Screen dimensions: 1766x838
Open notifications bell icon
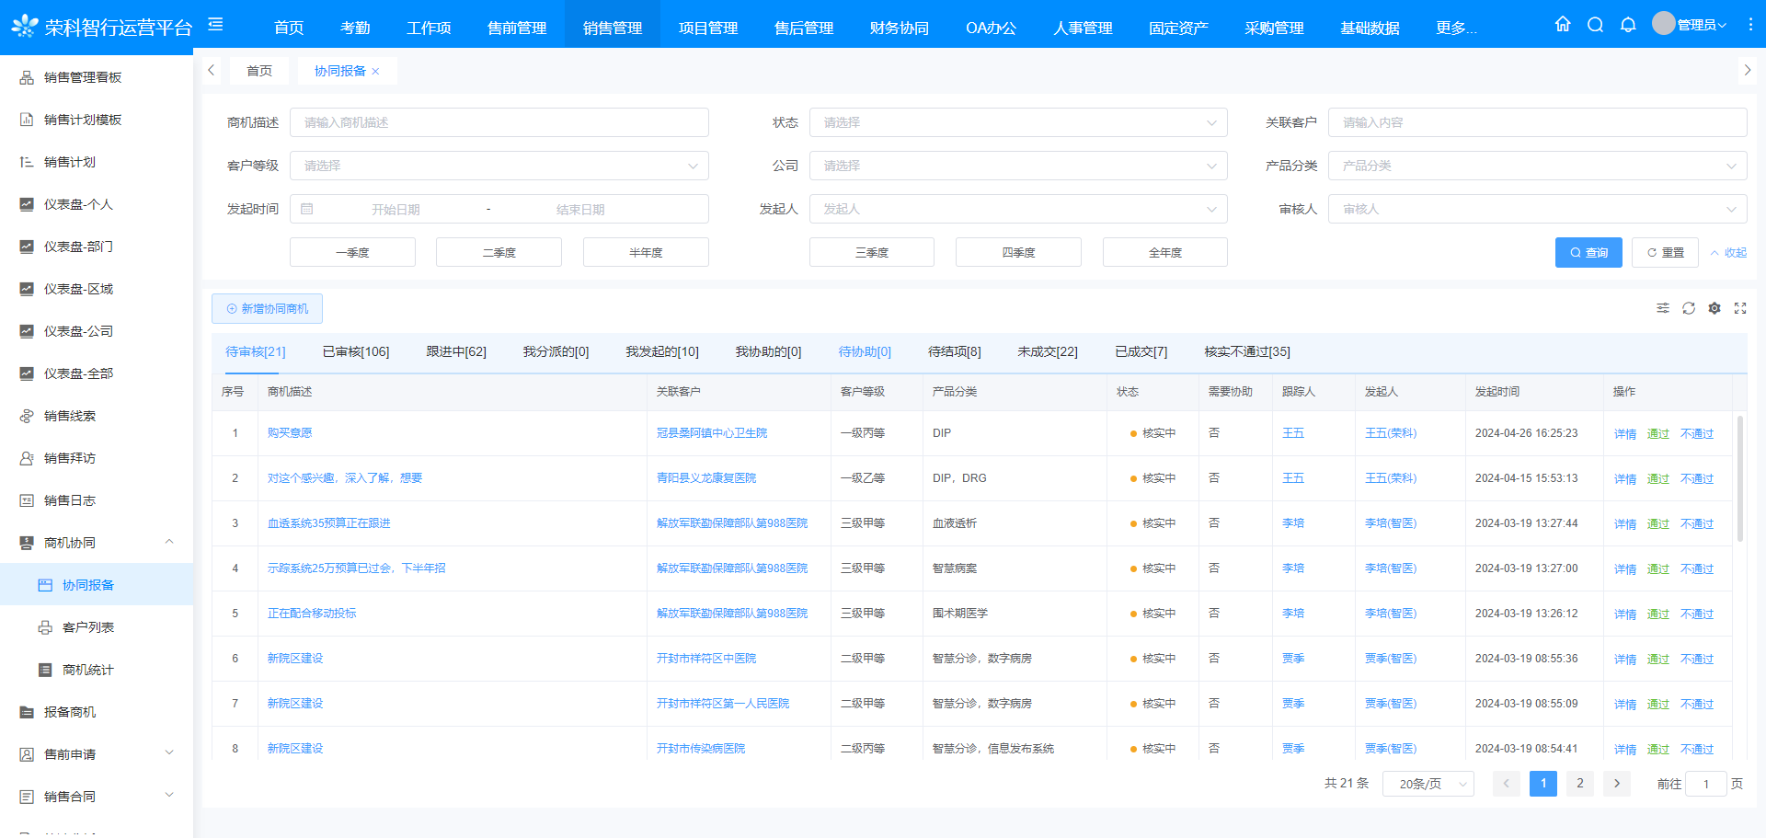point(1628,25)
